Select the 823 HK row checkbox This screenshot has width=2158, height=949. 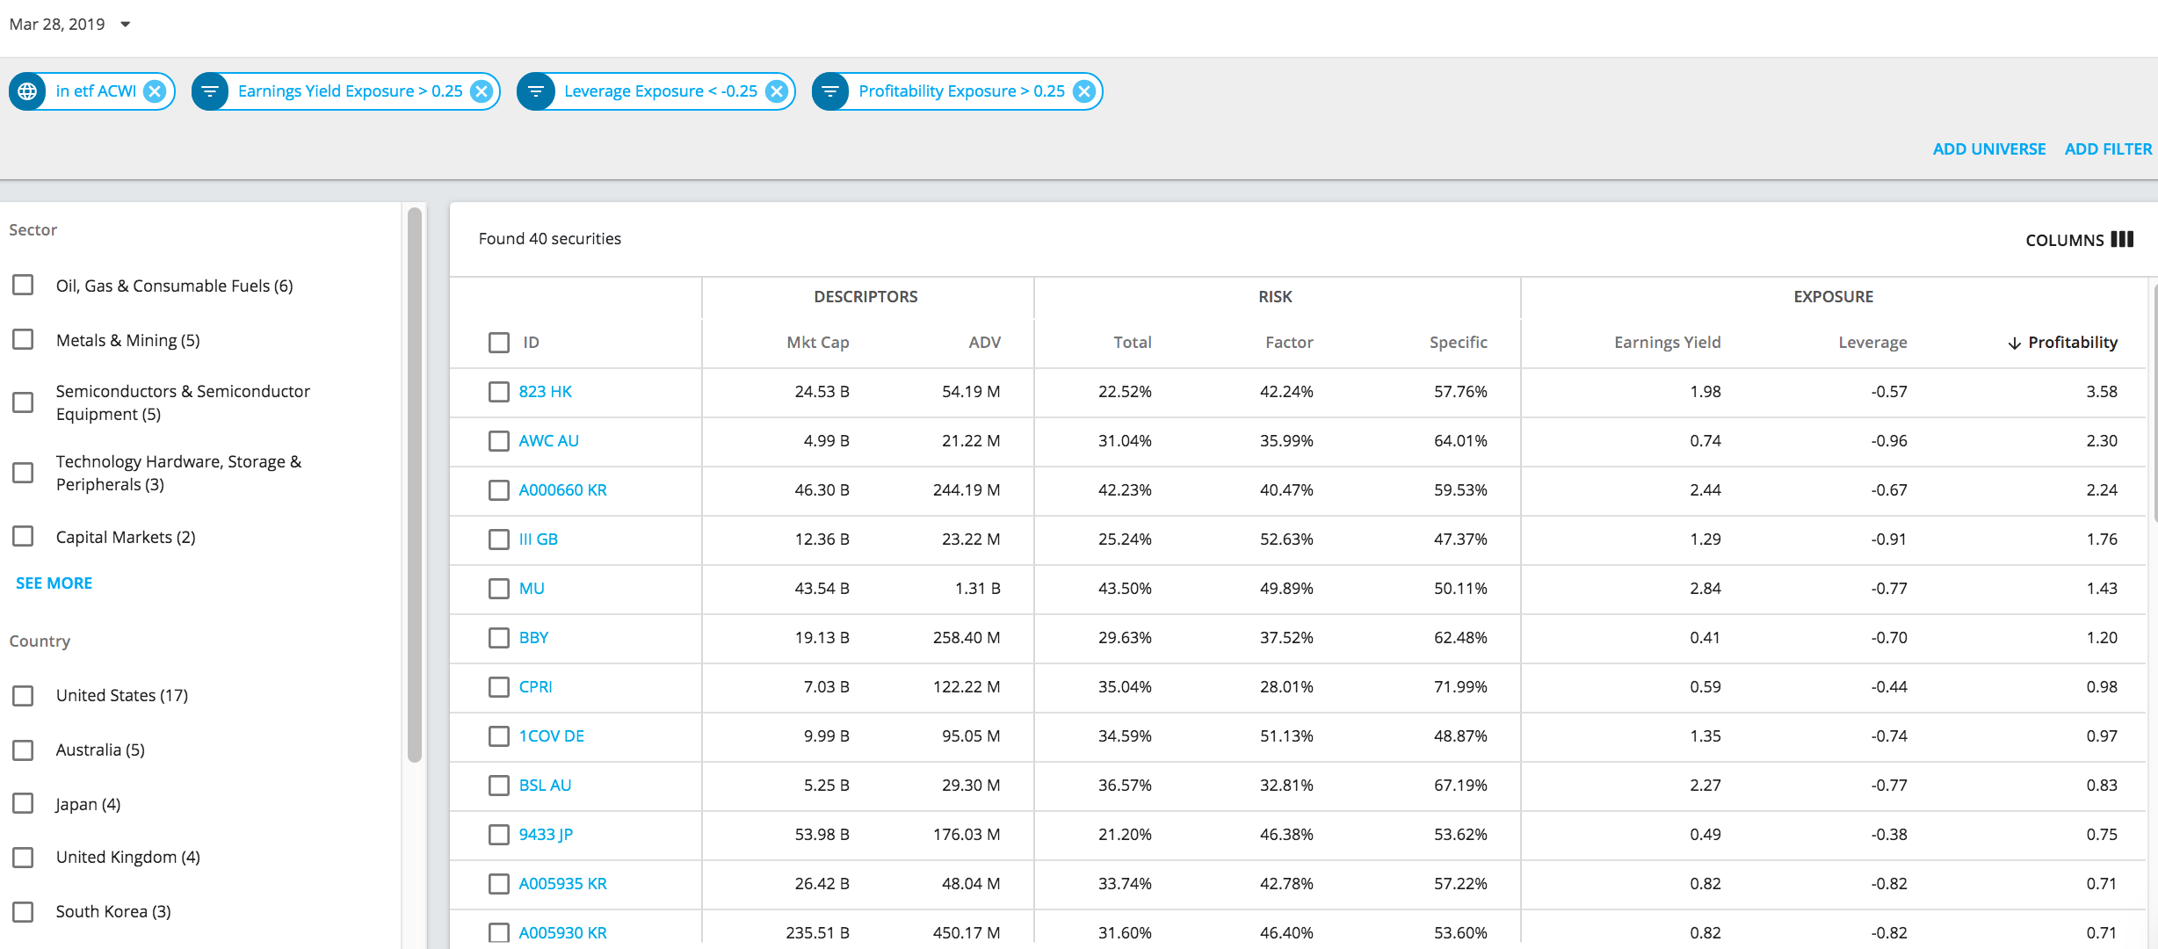point(499,392)
